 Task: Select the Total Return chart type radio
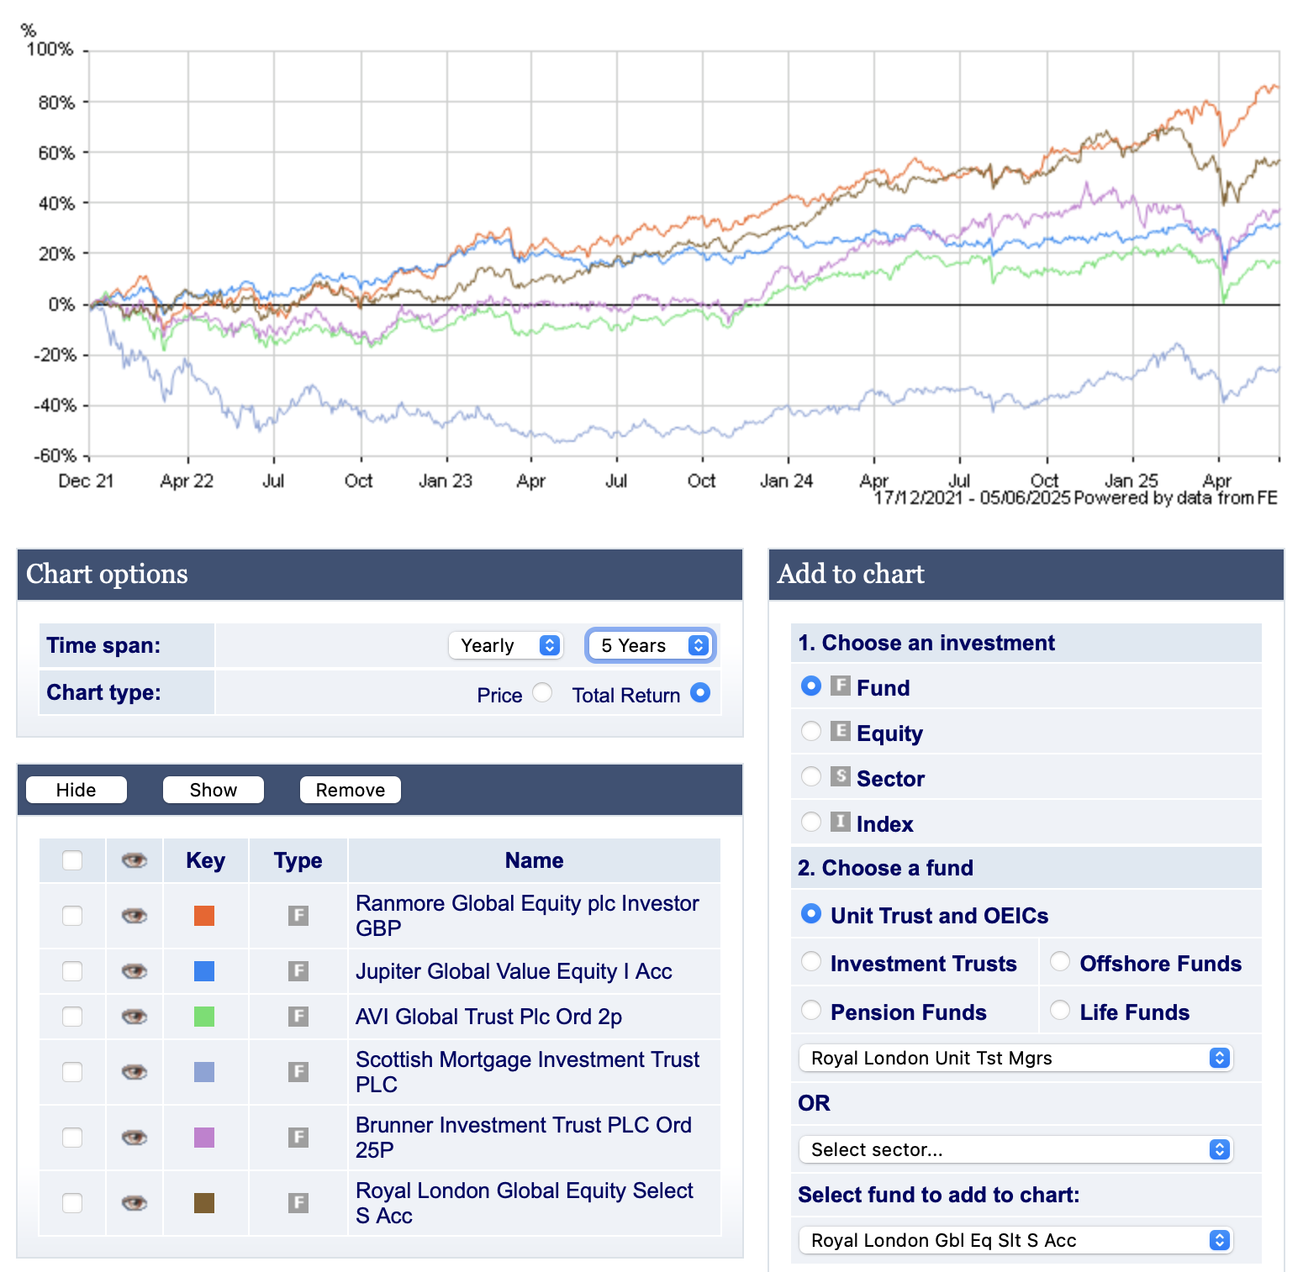(700, 692)
